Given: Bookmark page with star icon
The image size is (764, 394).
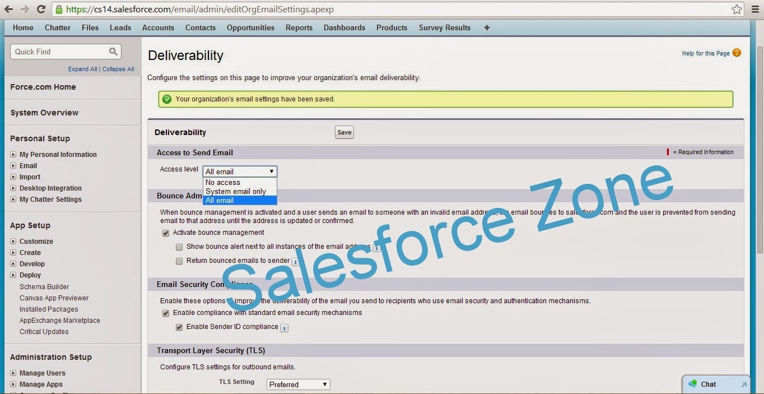Looking at the screenshot, I should [x=737, y=9].
